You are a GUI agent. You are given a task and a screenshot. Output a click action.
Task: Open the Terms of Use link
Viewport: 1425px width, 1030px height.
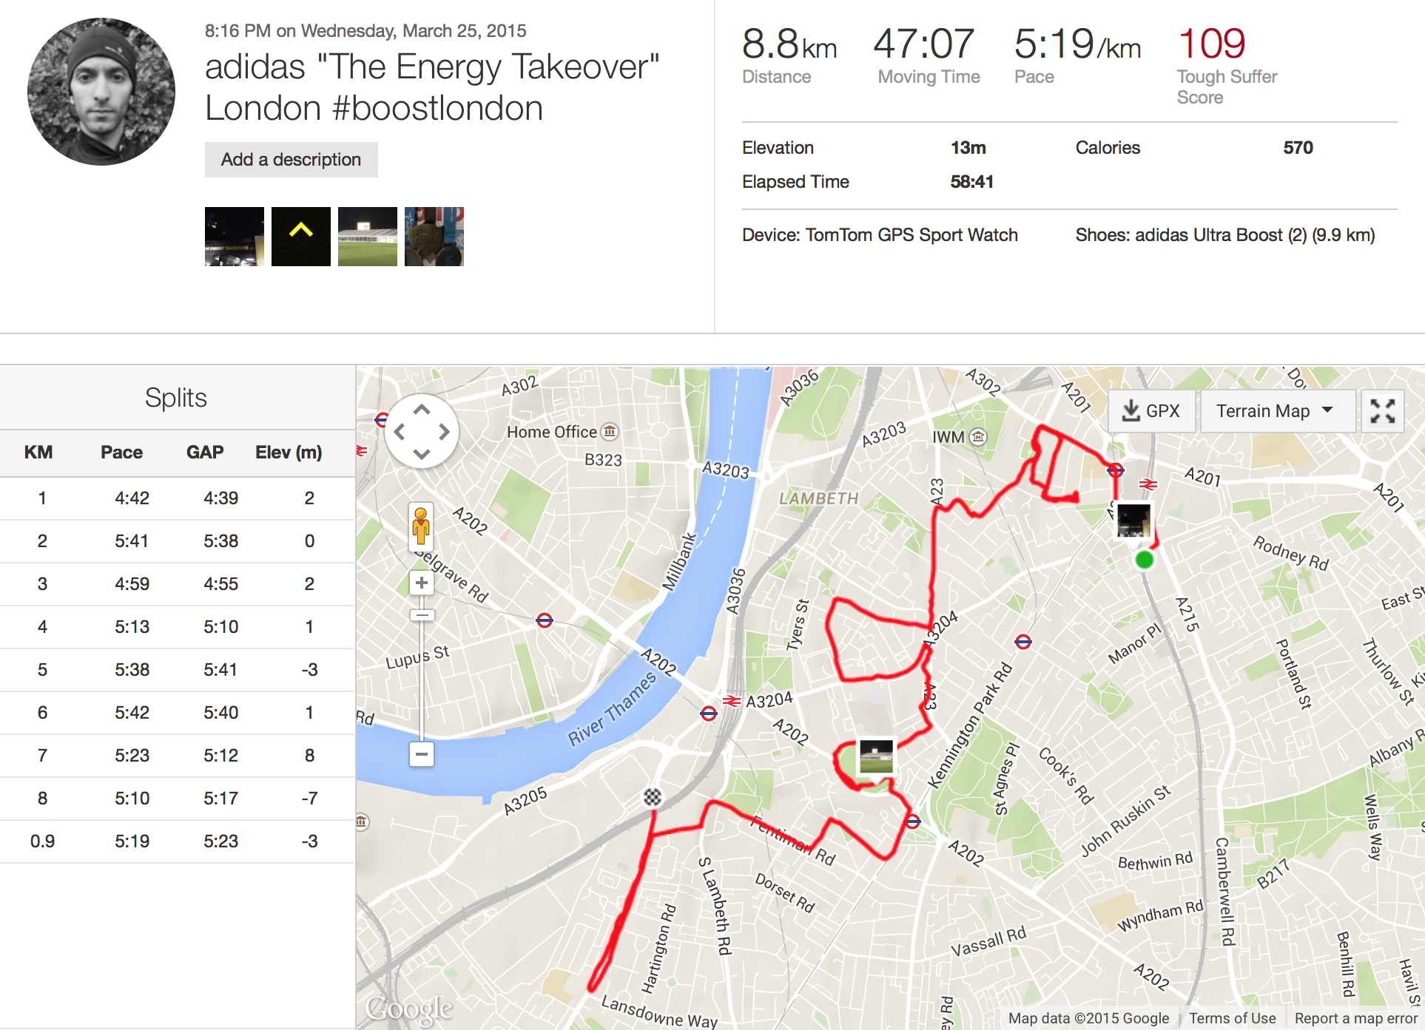1232,1018
